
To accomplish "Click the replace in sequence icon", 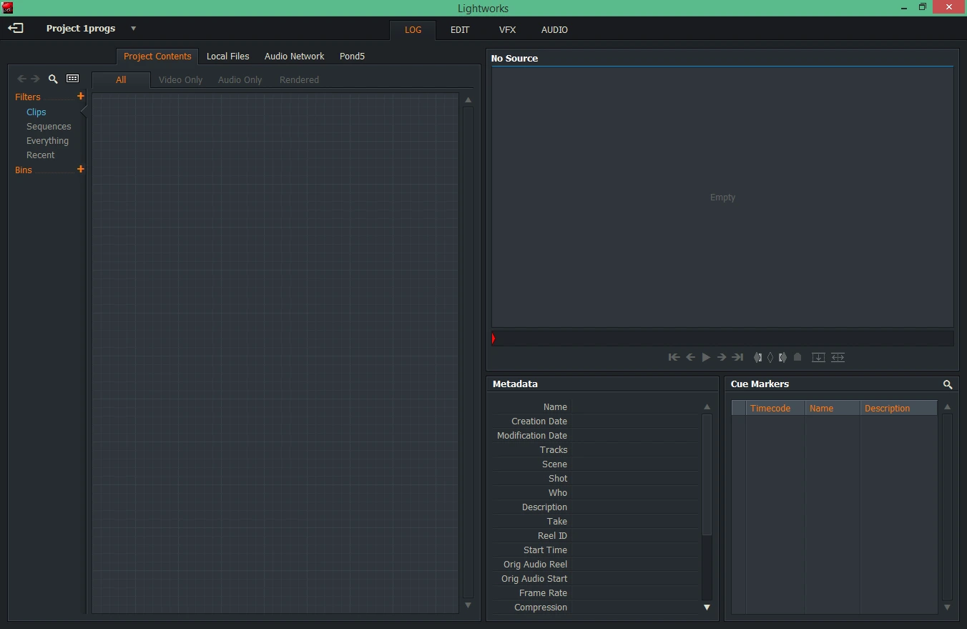I will click(838, 357).
